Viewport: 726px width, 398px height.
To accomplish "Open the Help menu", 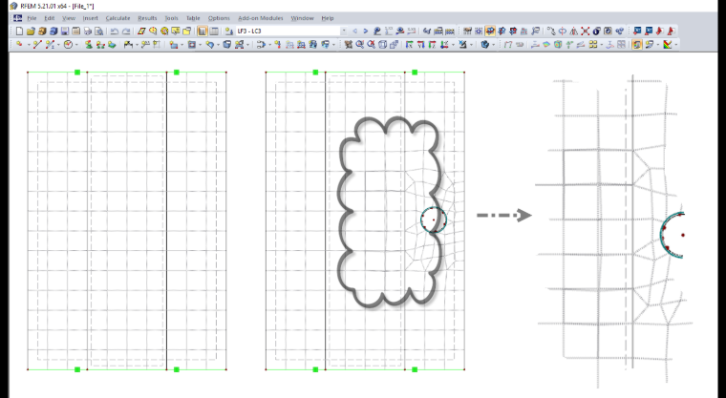I will (x=328, y=18).
